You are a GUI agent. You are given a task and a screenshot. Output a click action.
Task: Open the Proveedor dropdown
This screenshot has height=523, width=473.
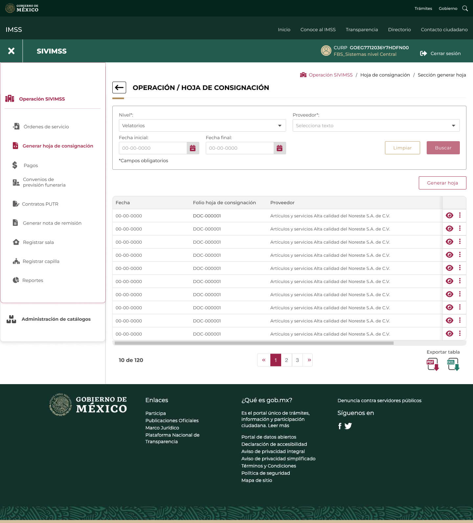[376, 125]
